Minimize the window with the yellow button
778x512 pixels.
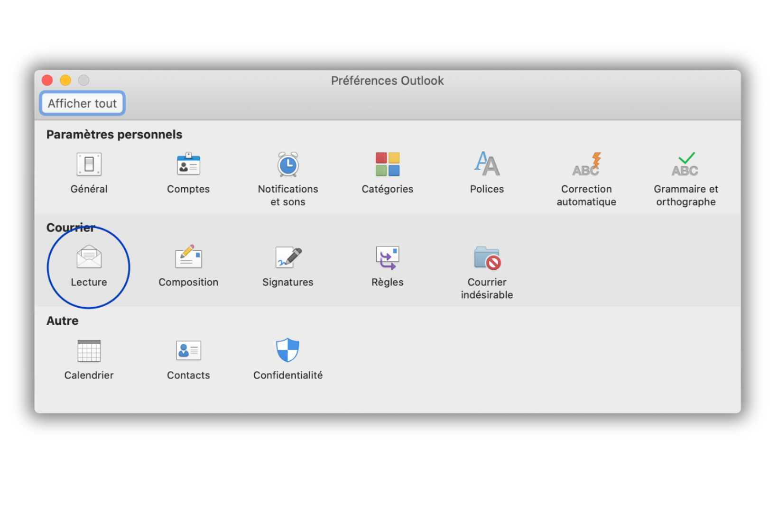click(x=65, y=80)
